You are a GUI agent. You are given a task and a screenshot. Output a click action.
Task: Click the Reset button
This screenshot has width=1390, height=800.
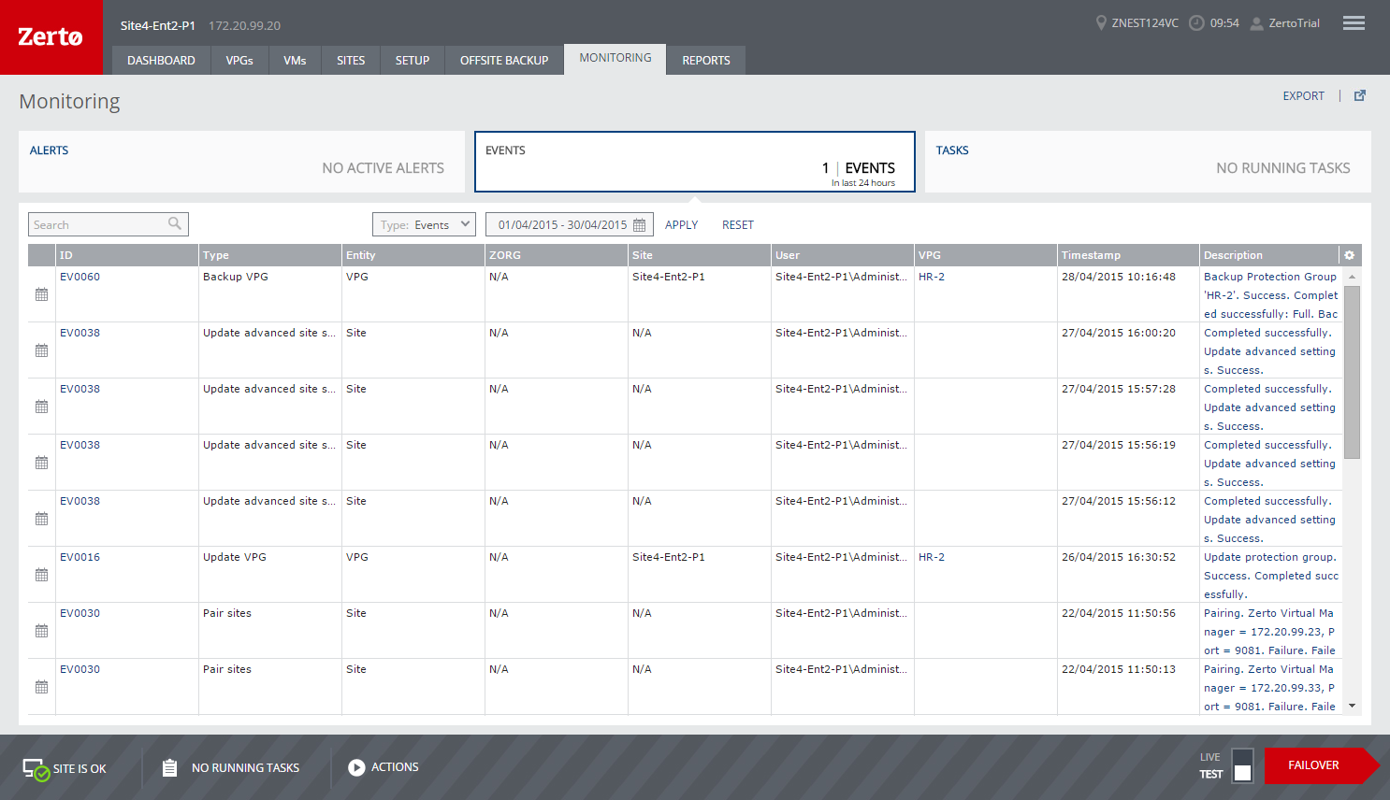tap(737, 225)
